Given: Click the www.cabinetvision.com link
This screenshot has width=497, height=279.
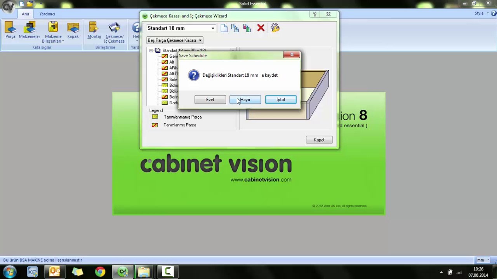Looking at the screenshot, I should (261, 180).
